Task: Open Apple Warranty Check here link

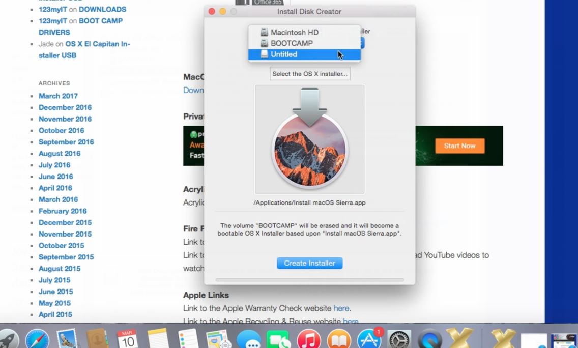Action: tap(341, 308)
